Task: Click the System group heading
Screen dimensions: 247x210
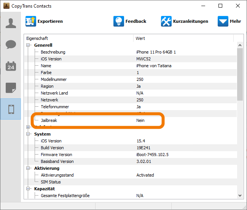Action: 42,134
